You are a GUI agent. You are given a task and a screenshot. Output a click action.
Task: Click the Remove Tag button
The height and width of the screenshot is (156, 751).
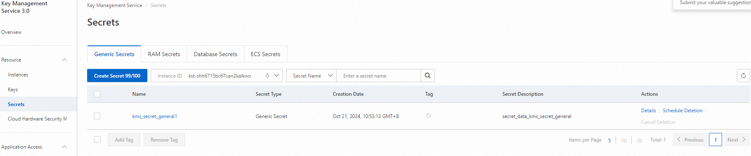[x=164, y=139]
